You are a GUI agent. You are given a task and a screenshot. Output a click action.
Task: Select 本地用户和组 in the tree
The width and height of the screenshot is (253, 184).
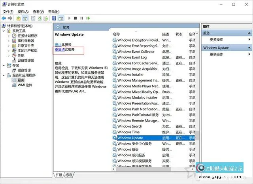(x=27, y=51)
